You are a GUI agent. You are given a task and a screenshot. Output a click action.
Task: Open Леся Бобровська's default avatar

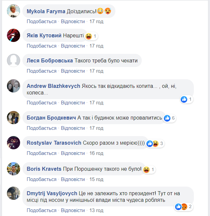coord(14,60)
